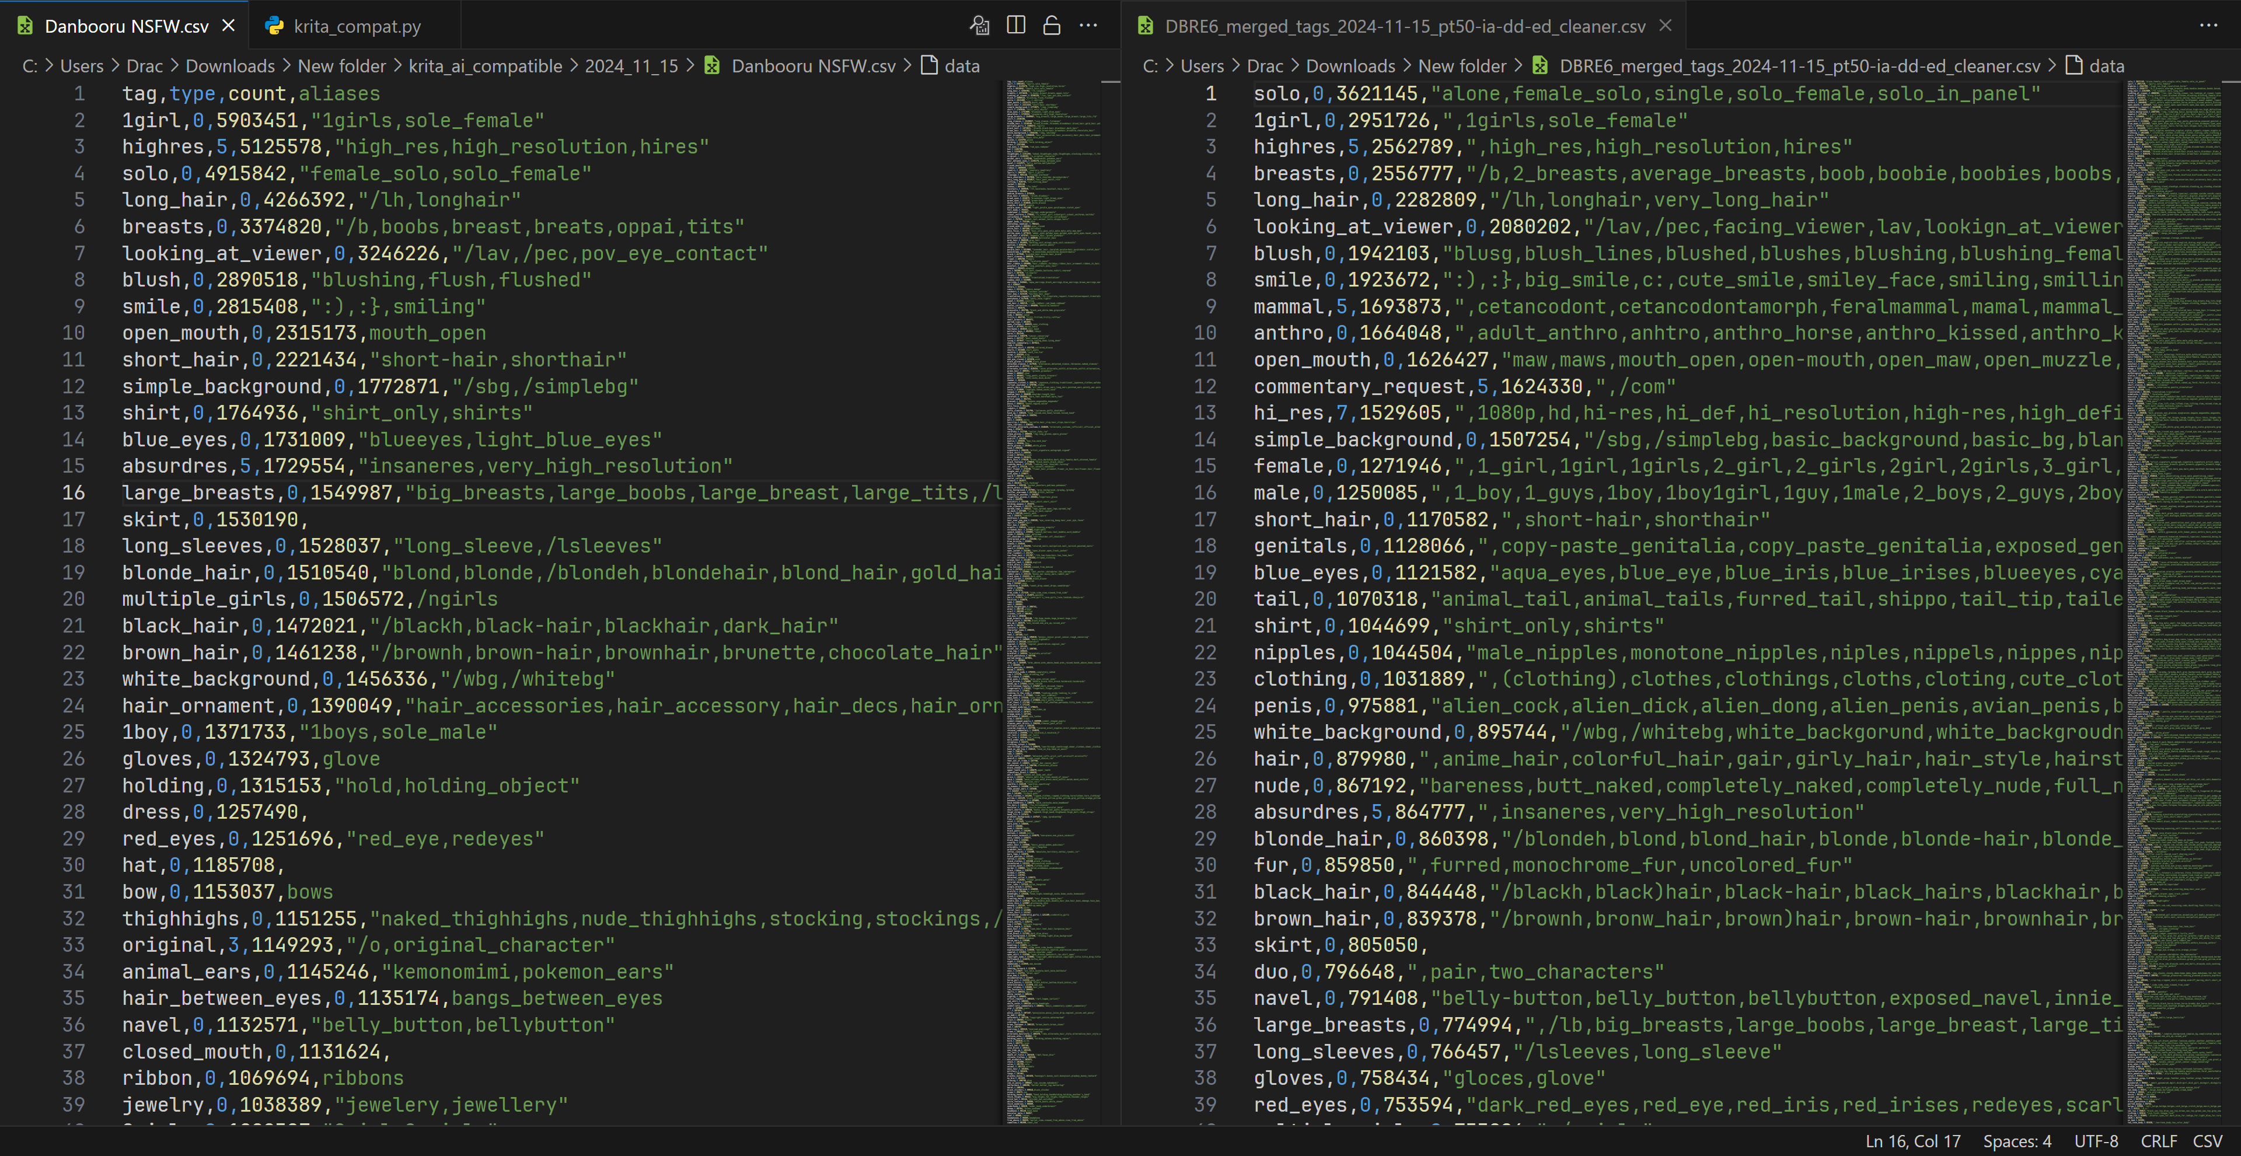
Task: Close the DBRE6_merged_tags cleaner.csv tab
Action: point(1665,25)
